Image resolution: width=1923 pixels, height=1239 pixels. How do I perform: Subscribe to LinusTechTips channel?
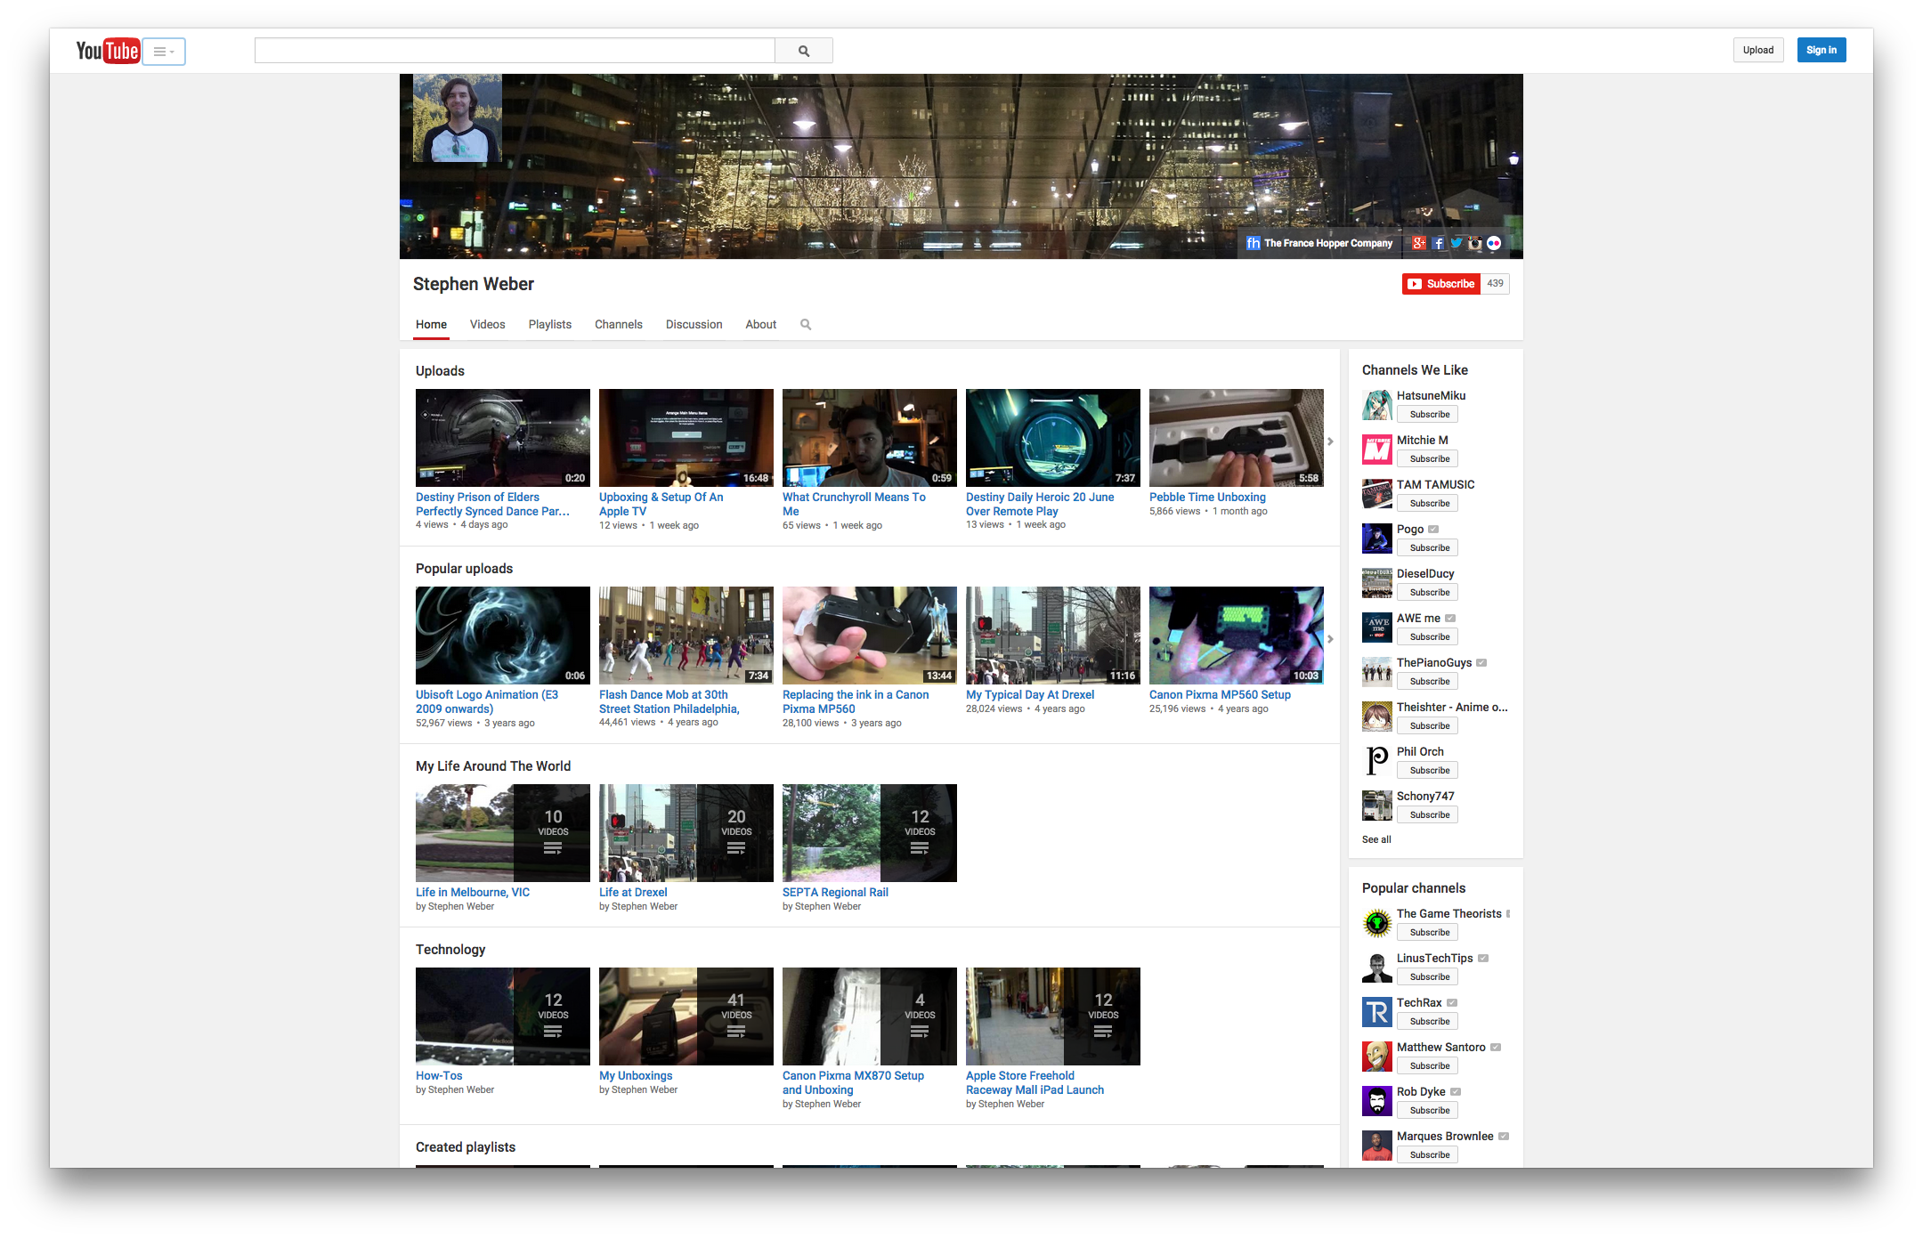click(1429, 977)
